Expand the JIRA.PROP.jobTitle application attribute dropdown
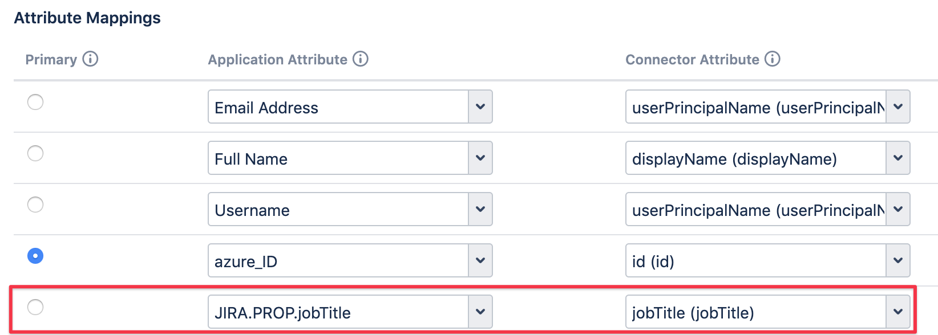 pyautogui.click(x=480, y=312)
